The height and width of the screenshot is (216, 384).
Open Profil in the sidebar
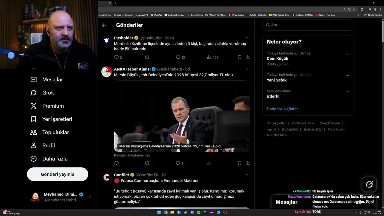[43, 145]
